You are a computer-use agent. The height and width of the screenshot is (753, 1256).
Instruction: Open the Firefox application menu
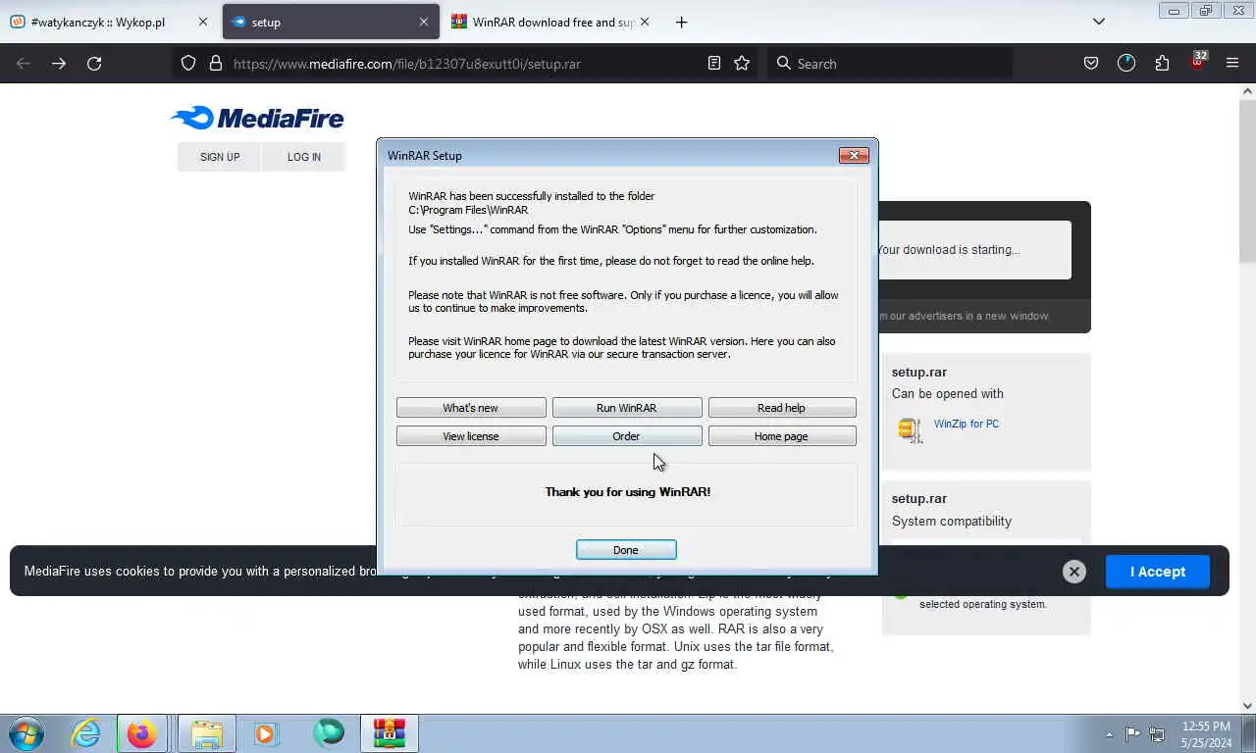coord(1232,63)
